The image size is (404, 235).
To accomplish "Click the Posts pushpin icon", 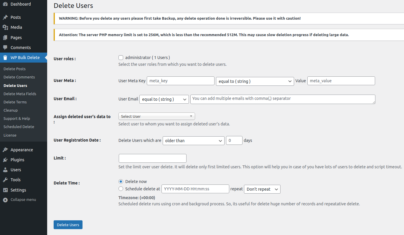I will (5, 17).
